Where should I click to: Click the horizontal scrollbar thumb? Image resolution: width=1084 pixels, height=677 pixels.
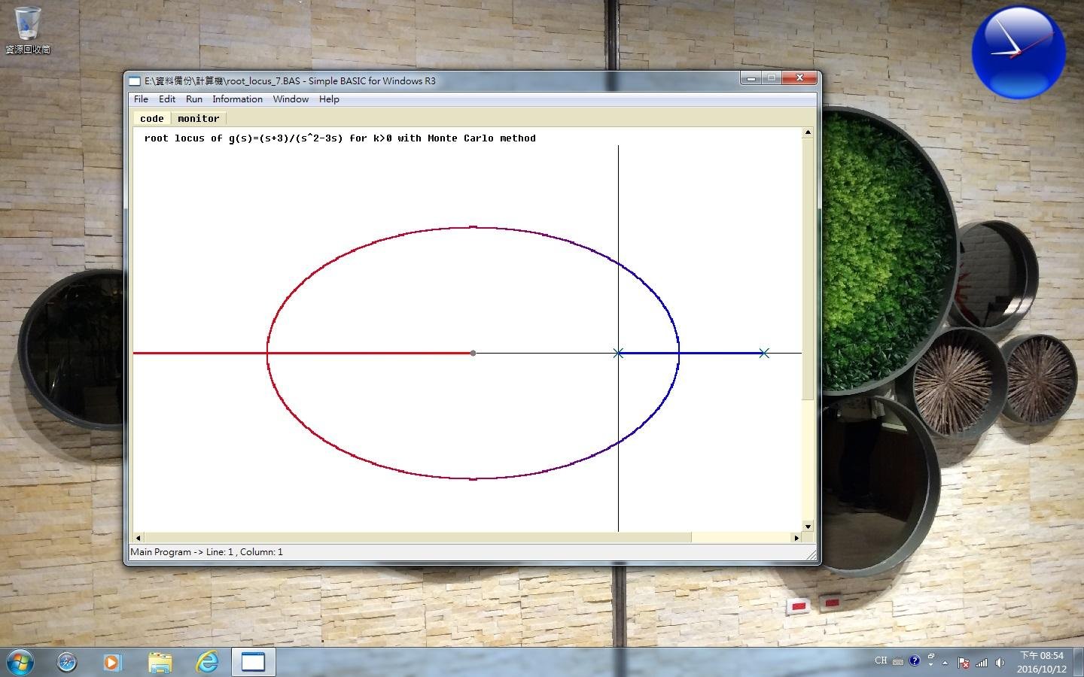tap(417, 538)
